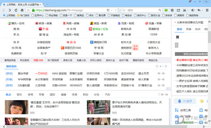Open the search engine selector dropdown
Viewport: 211px width, 128px height.
point(124,10)
